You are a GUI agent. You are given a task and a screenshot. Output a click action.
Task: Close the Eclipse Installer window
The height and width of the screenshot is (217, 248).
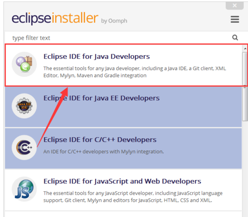tap(235, 5)
